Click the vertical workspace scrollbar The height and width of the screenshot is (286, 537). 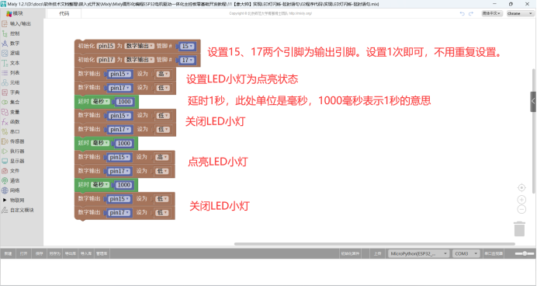click(x=534, y=131)
